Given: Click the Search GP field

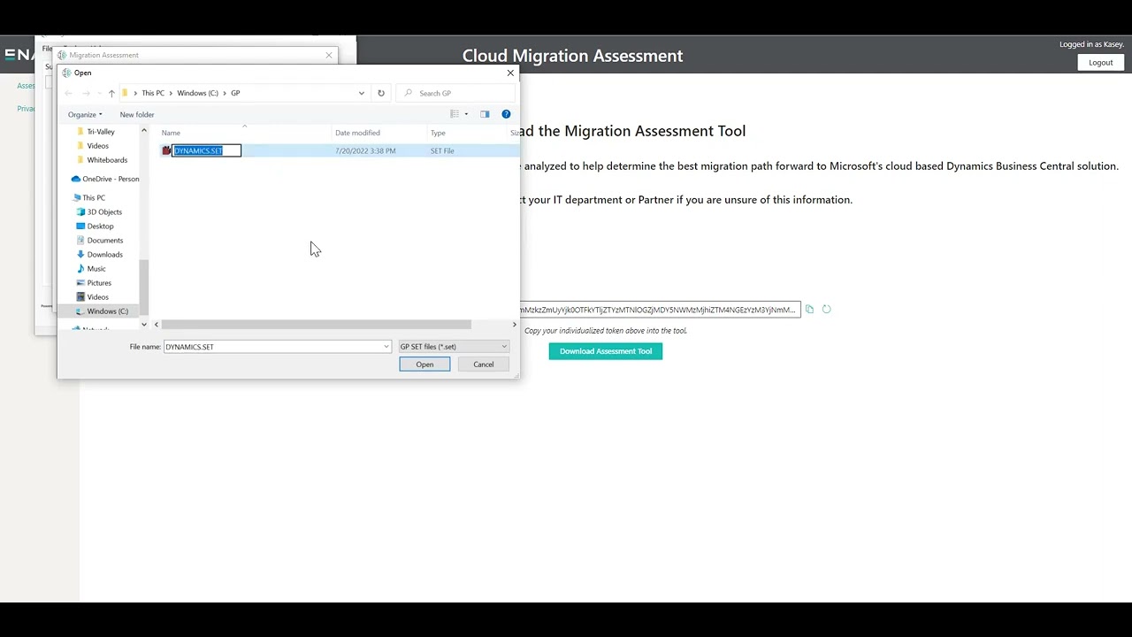Looking at the screenshot, I should [x=455, y=93].
